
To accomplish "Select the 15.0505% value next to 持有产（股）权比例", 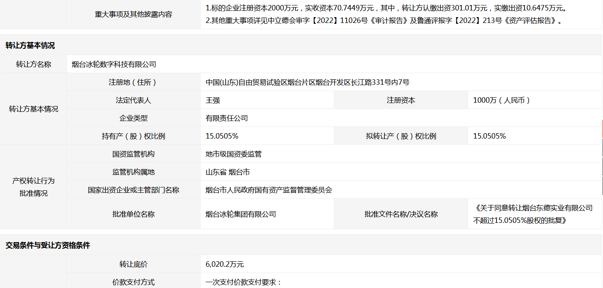I will [222, 136].
